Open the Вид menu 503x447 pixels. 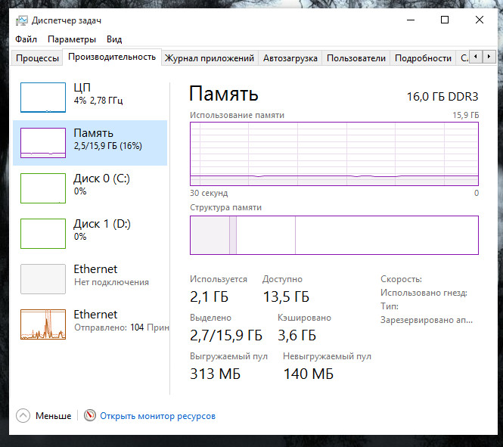coord(114,39)
